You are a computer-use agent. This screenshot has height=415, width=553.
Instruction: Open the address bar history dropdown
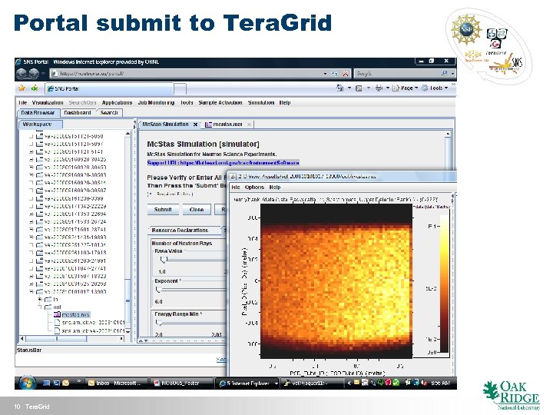pyautogui.click(x=325, y=74)
